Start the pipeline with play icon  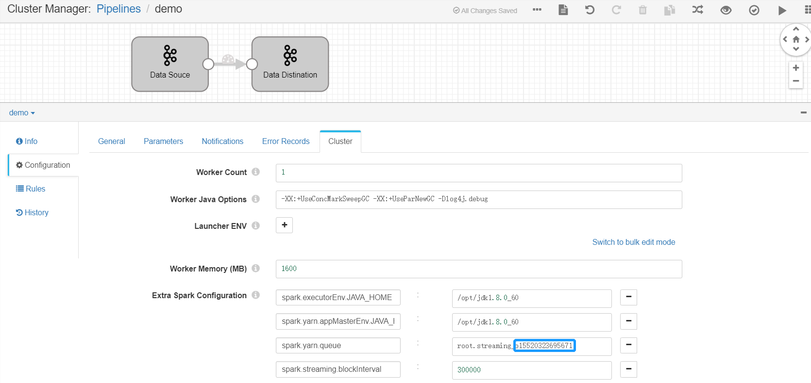pos(782,10)
